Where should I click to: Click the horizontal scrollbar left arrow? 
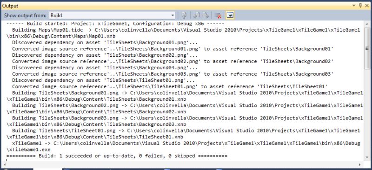coord(5,164)
